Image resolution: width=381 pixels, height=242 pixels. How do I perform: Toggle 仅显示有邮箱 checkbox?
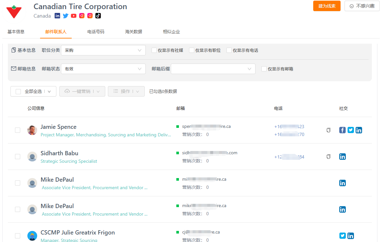click(264, 69)
